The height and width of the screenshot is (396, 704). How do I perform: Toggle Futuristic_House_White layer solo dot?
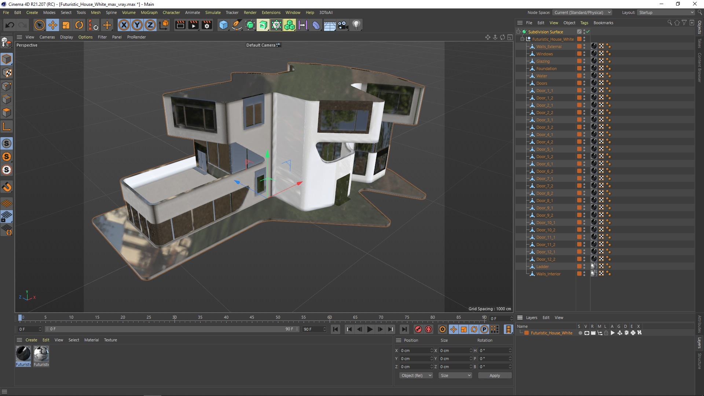click(x=580, y=333)
